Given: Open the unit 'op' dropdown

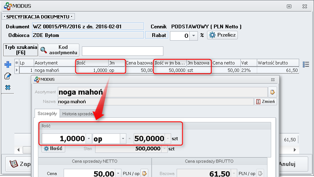Looking at the screenshot, I should coord(123,138).
